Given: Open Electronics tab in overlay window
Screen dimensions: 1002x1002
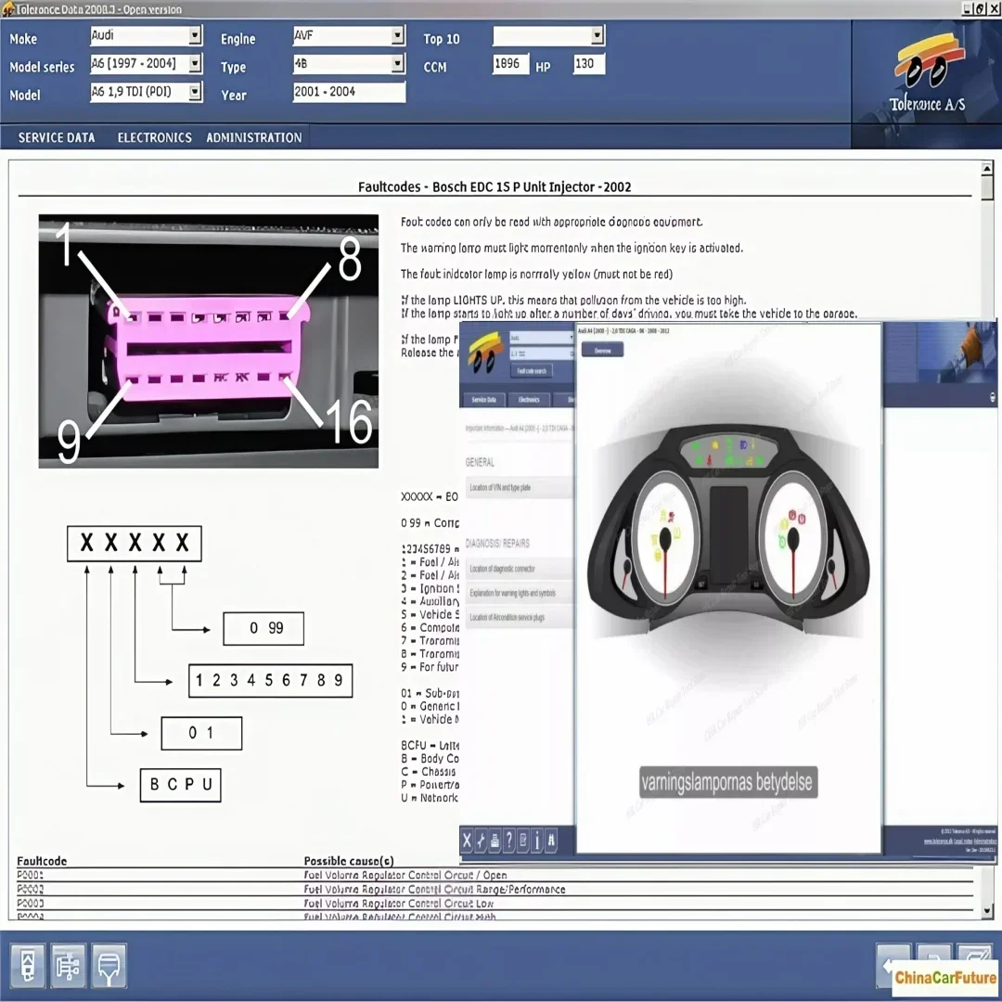Looking at the screenshot, I should point(529,399).
